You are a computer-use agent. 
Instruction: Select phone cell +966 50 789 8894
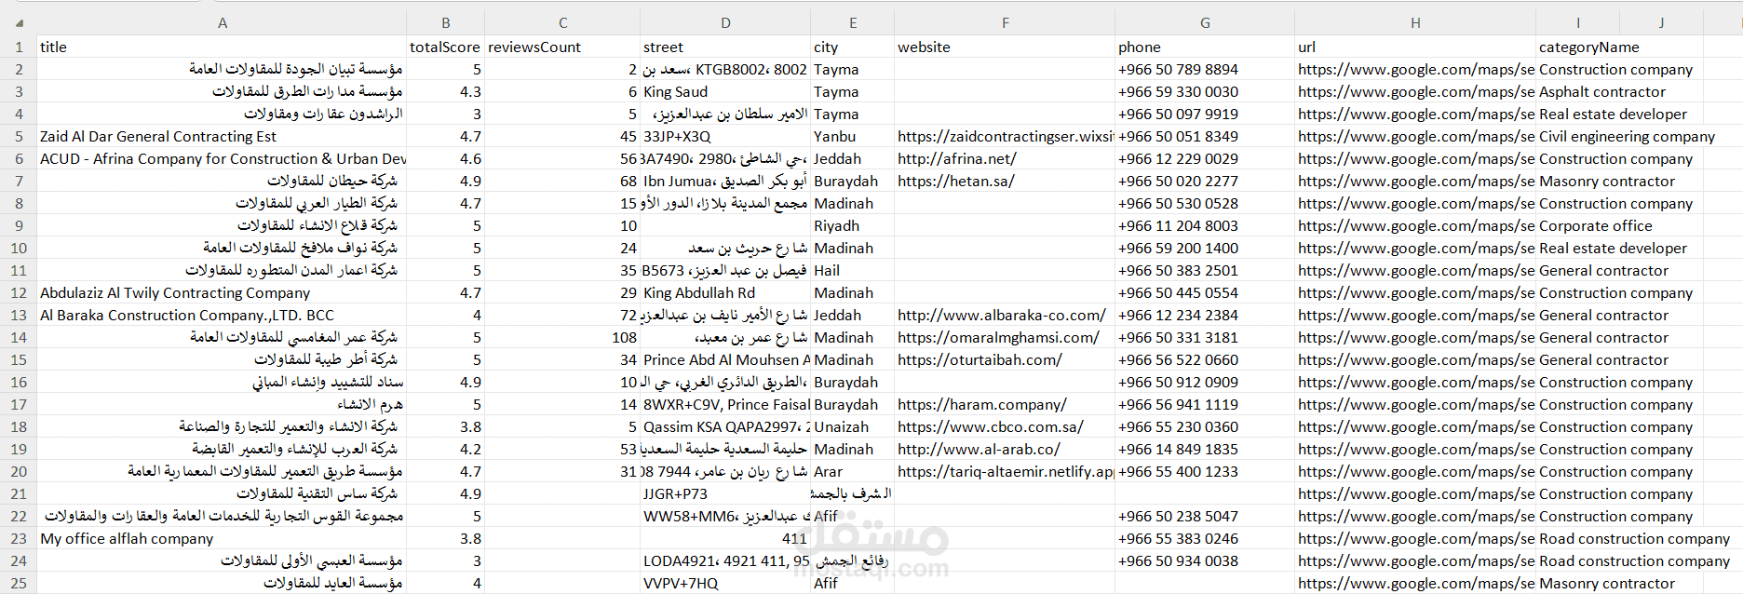pyautogui.click(x=1205, y=69)
